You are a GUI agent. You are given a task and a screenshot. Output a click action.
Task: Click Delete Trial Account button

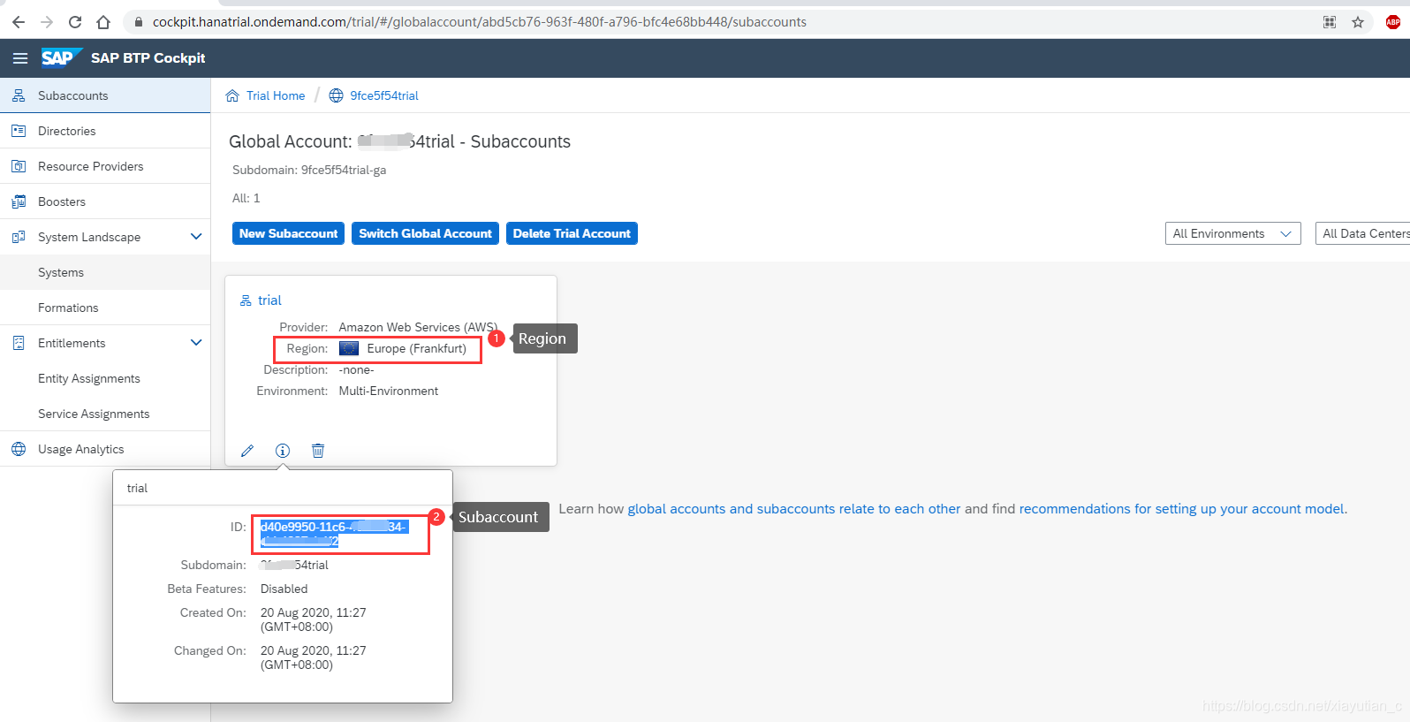pos(572,233)
